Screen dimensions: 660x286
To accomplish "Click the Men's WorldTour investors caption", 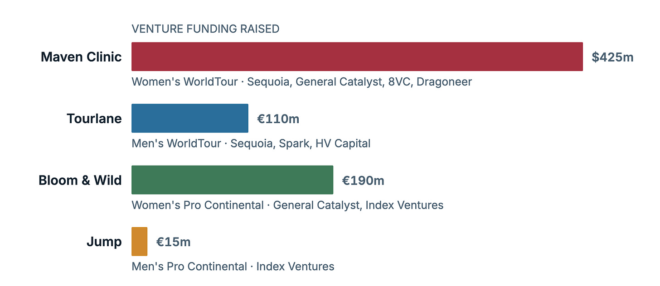I will tap(251, 143).
